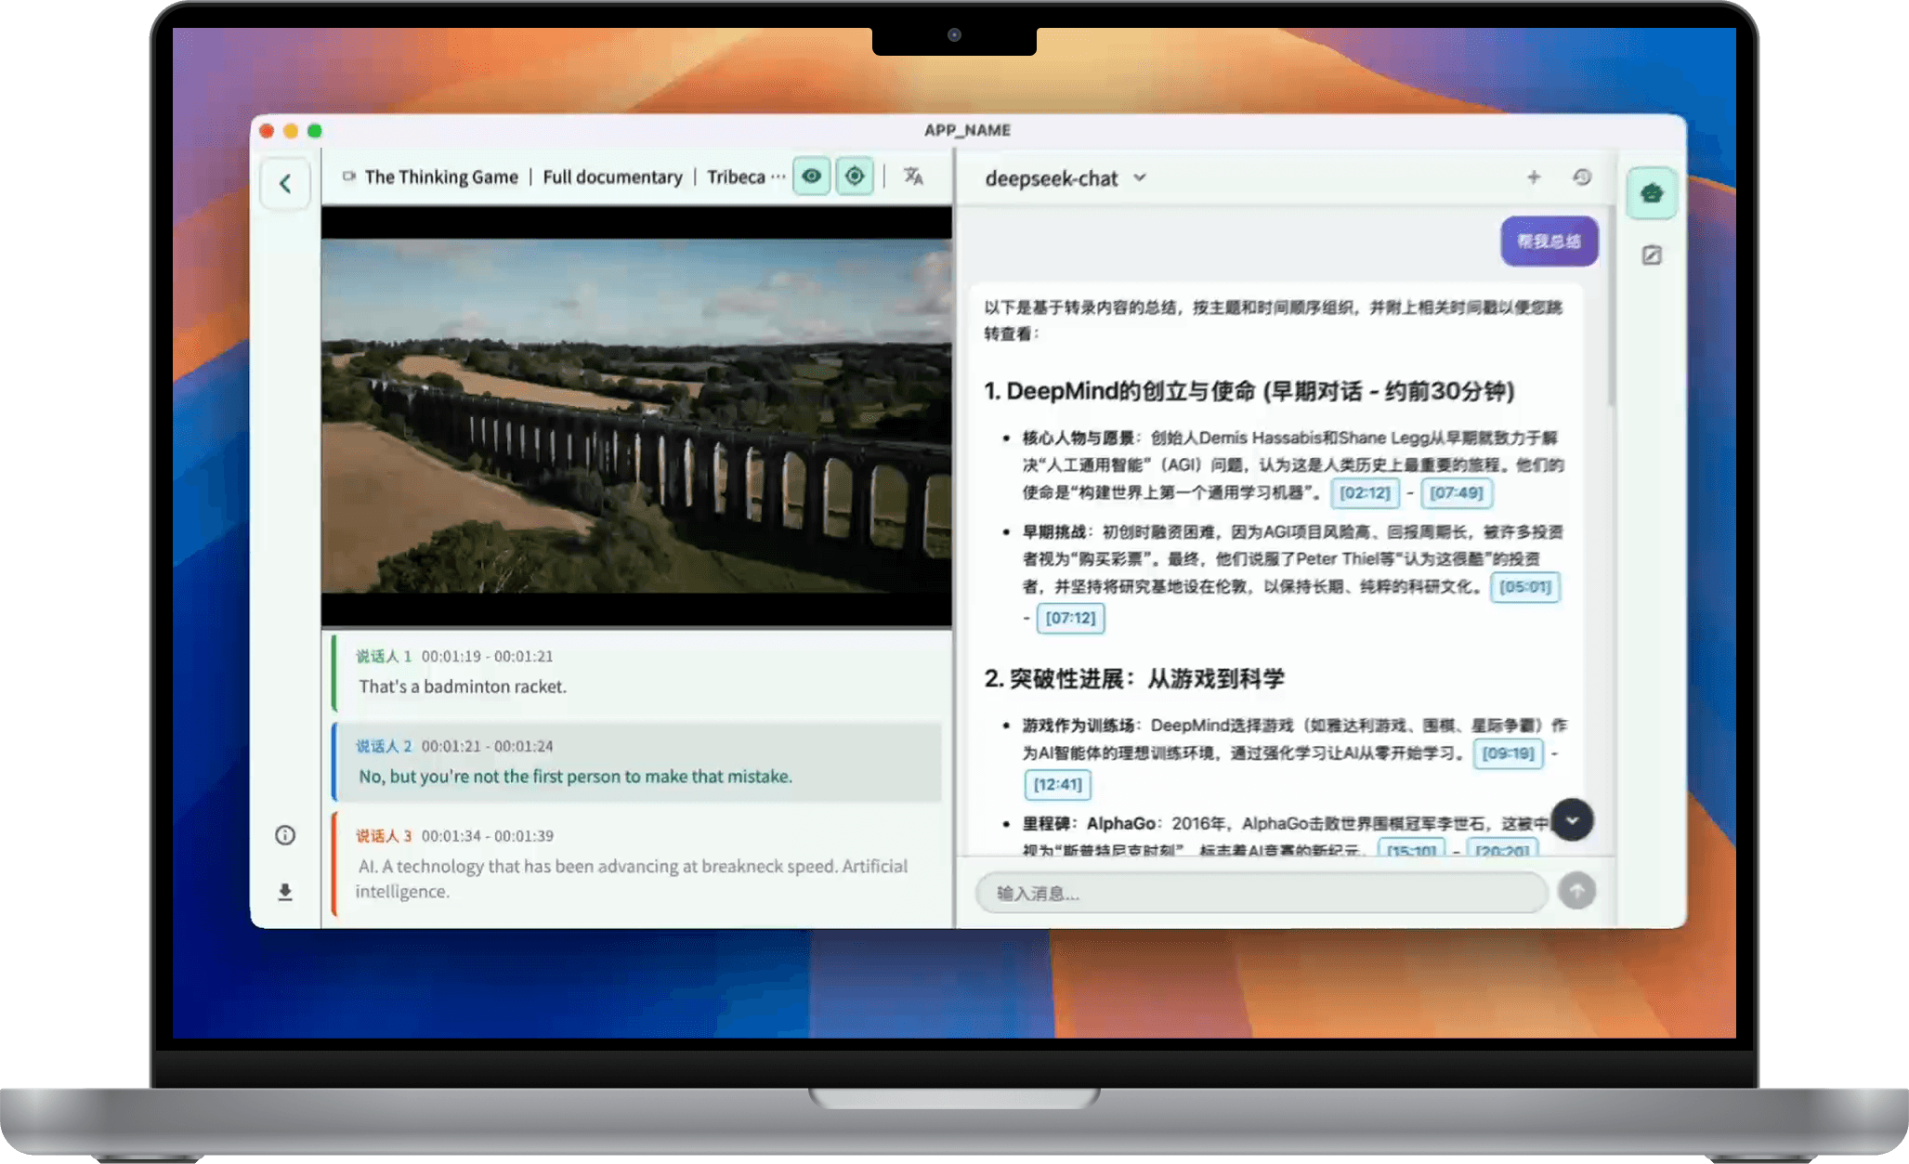The image size is (1909, 1164).
Task: Toggle the auto-follow target button
Action: tap(855, 177)
